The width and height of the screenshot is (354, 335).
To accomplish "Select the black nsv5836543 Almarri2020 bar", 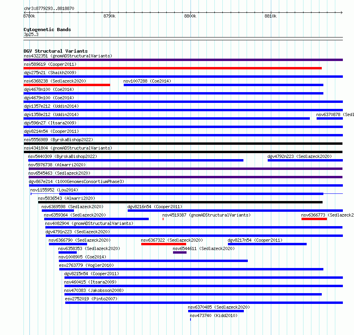I will [180, 202].
